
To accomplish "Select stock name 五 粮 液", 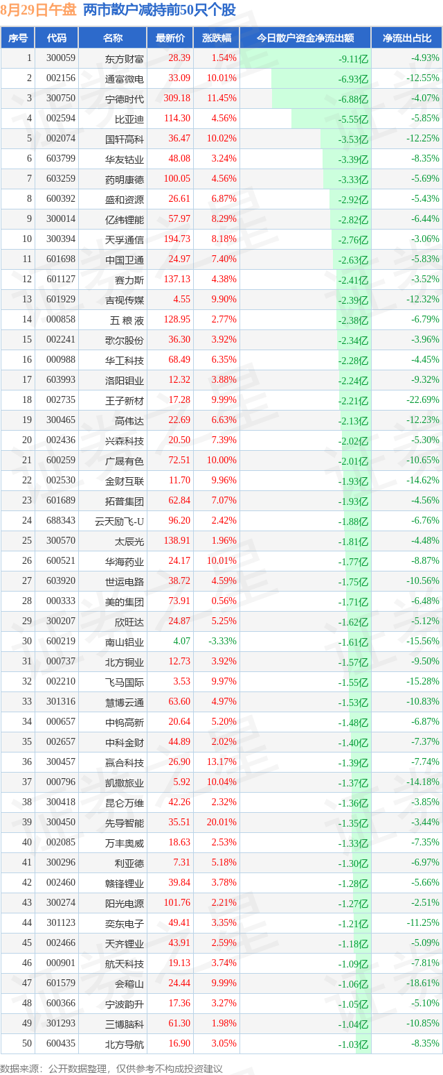I will (127, 320).
